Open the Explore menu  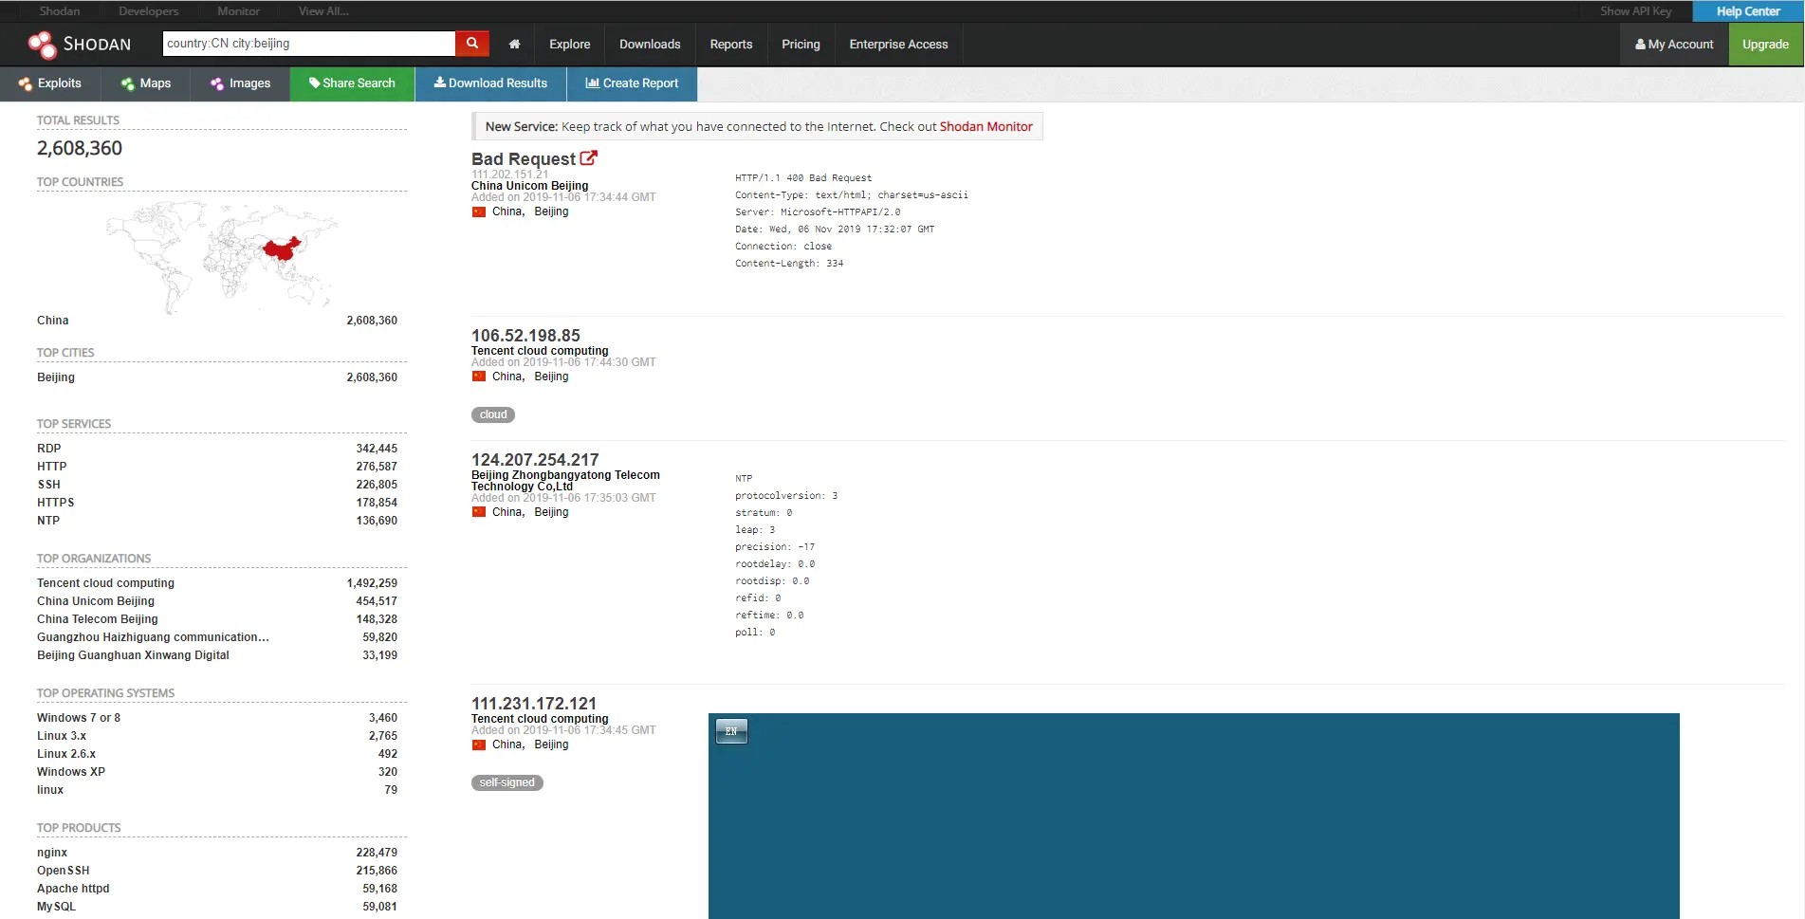point(569,45)
